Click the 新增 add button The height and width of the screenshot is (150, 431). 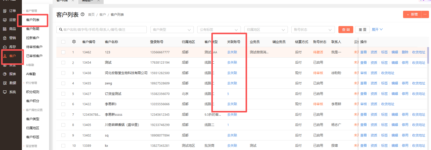coord(412,14)
